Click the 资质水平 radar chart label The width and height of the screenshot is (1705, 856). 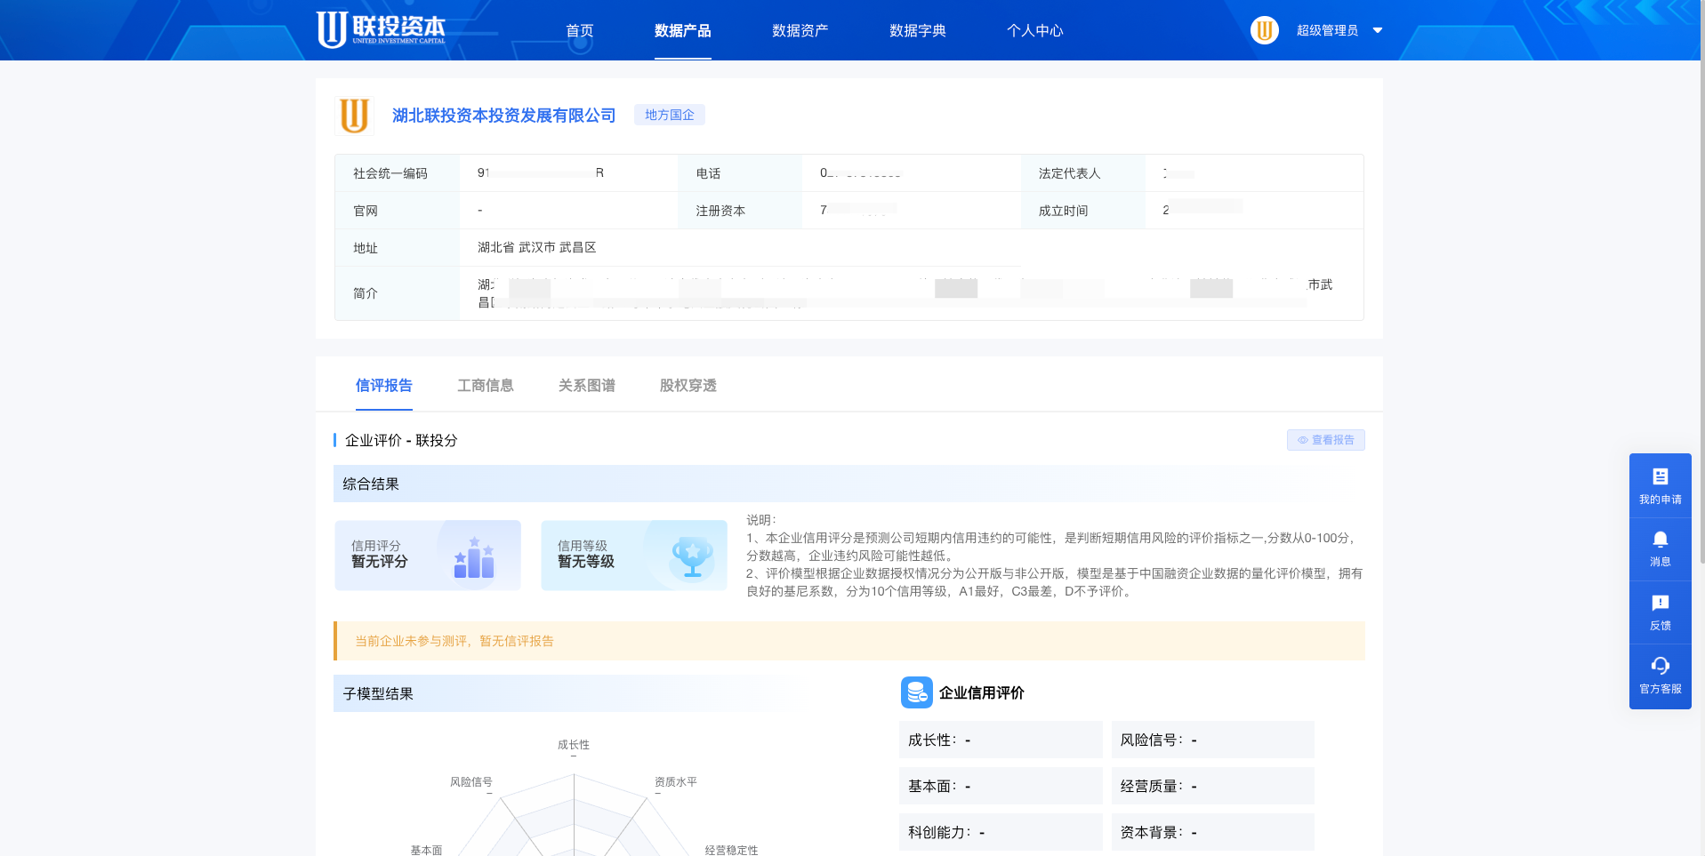click(x=676, y=782)
